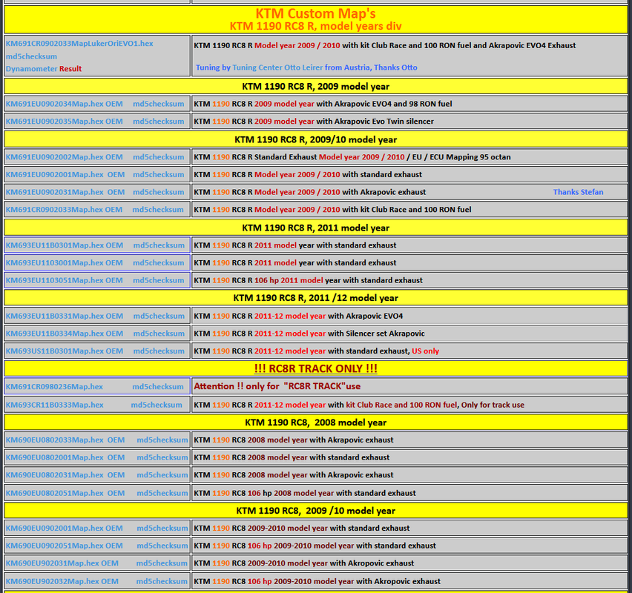632x593 pixels.
Task: Download KM690EU0802051Map.hex OEM file
Action: coord(65,493)
